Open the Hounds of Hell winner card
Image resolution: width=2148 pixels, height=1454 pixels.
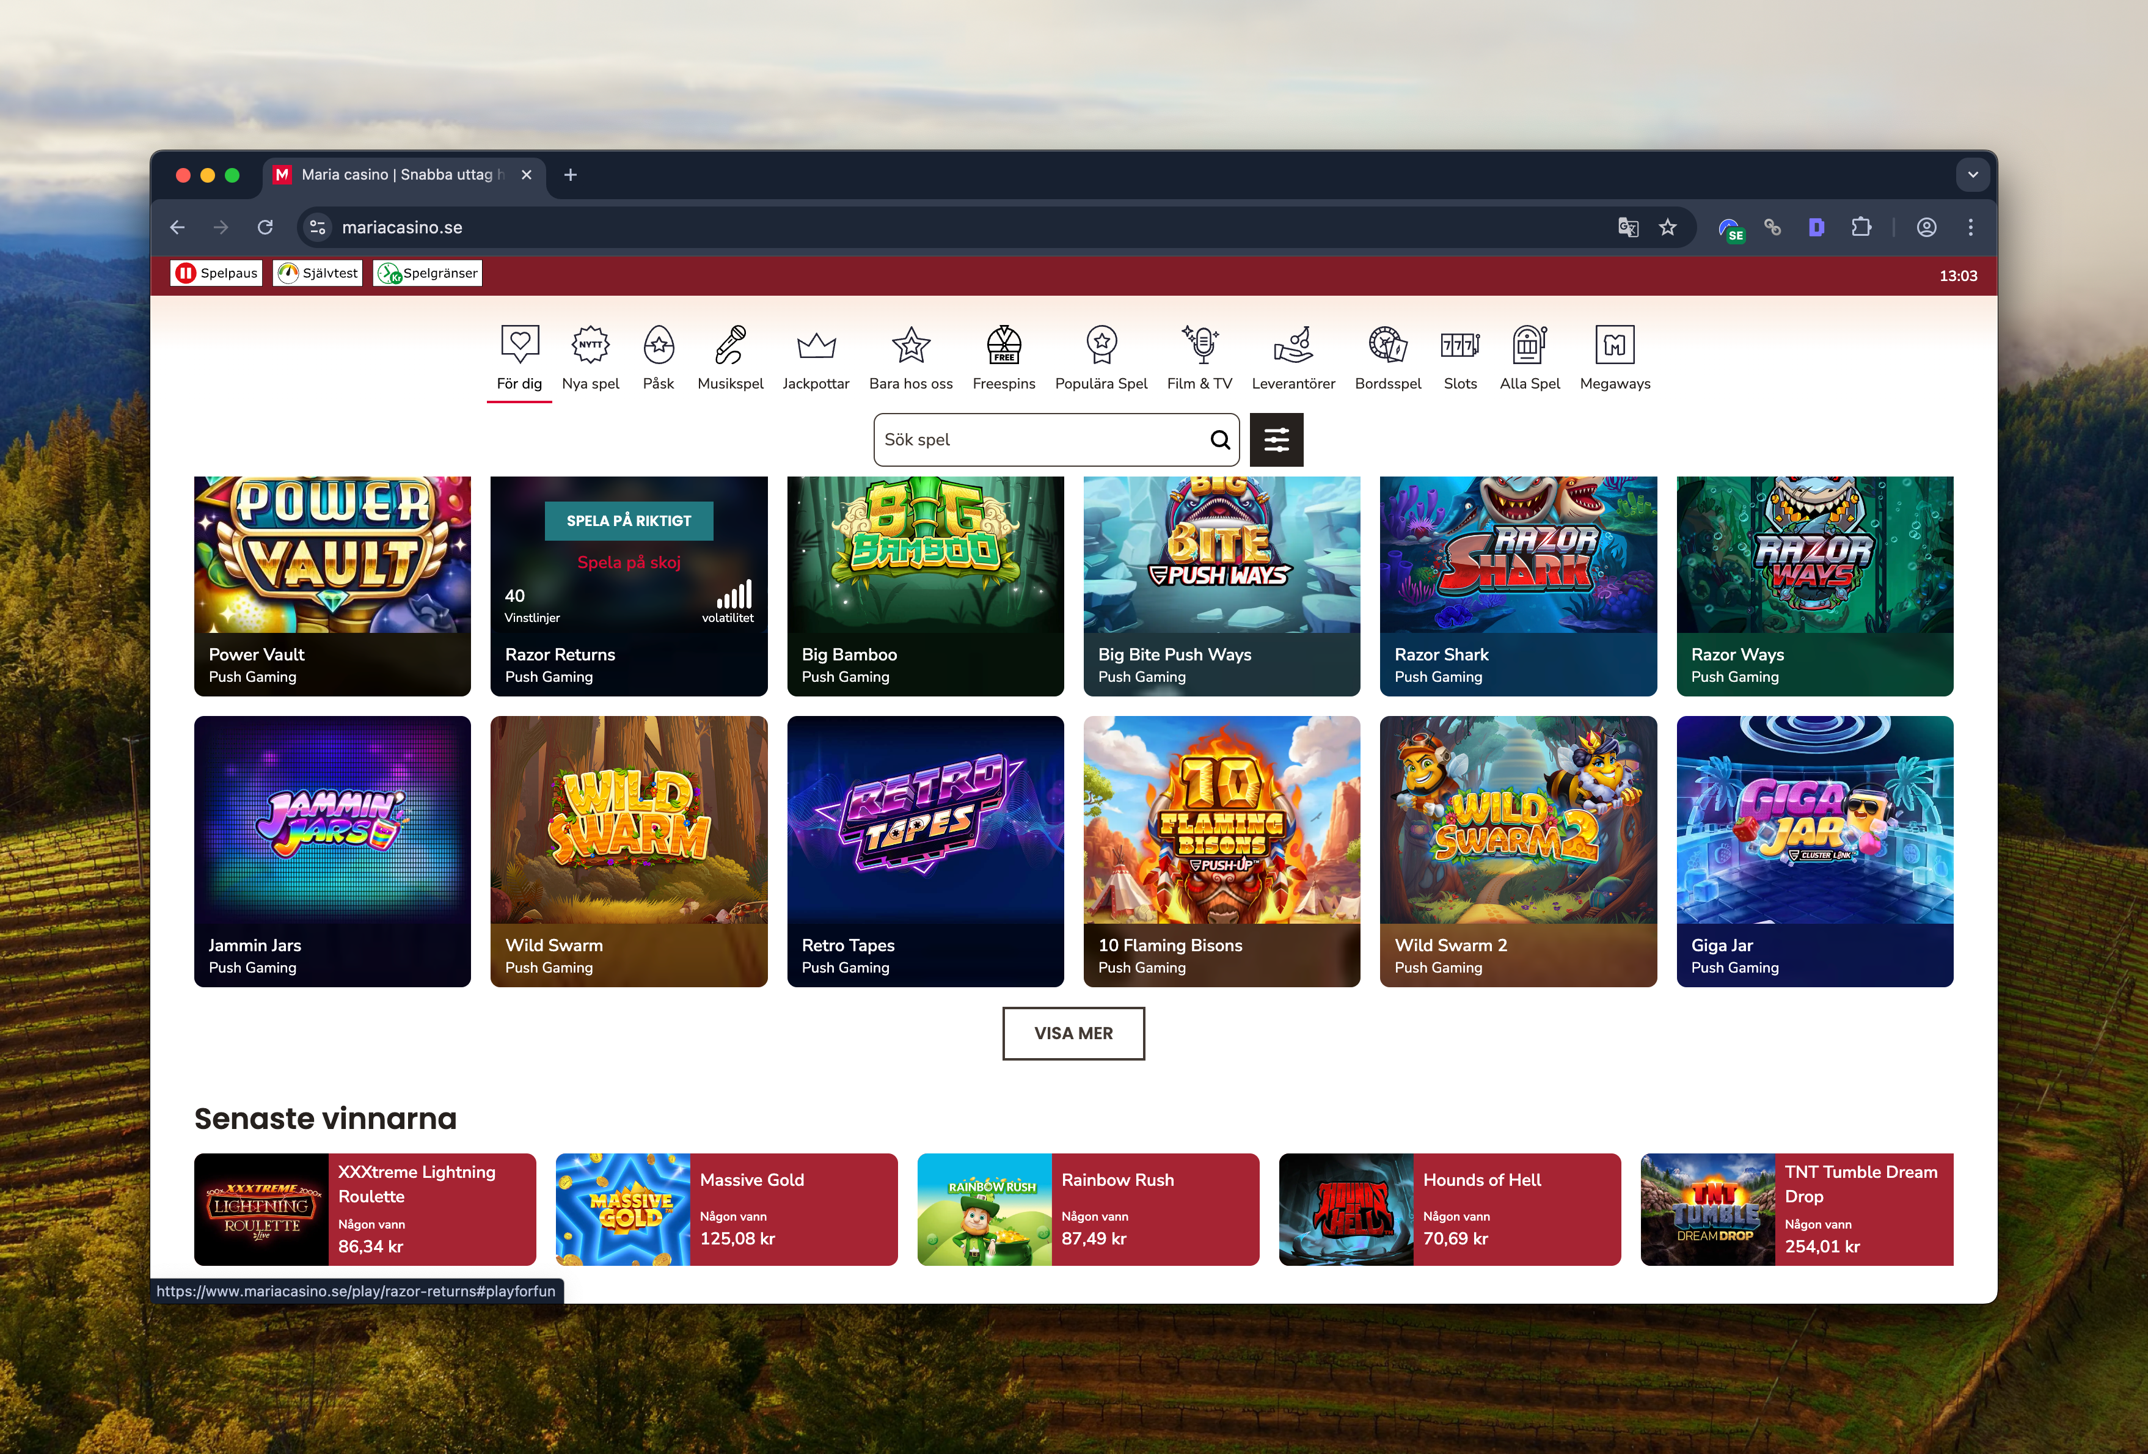coord(1450,1209)
